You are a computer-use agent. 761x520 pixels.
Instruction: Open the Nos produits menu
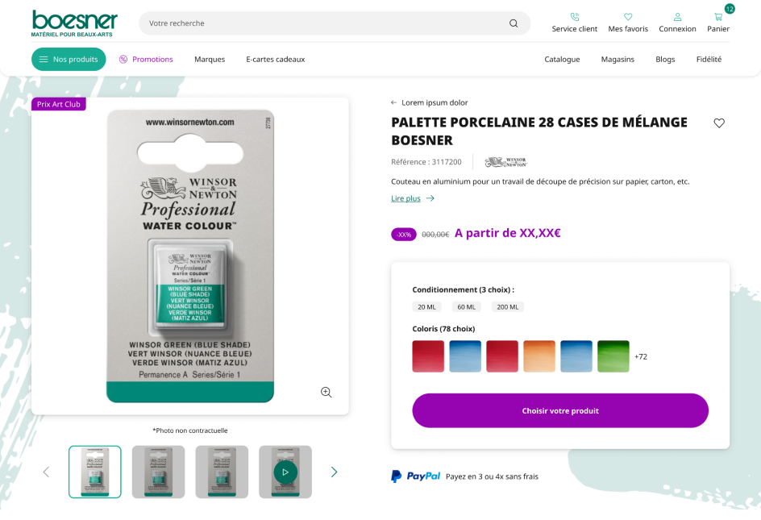[69, 59]
